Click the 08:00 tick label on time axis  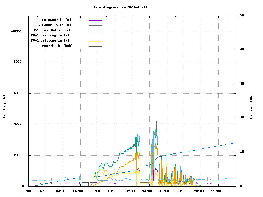click(x=95, y=191)
